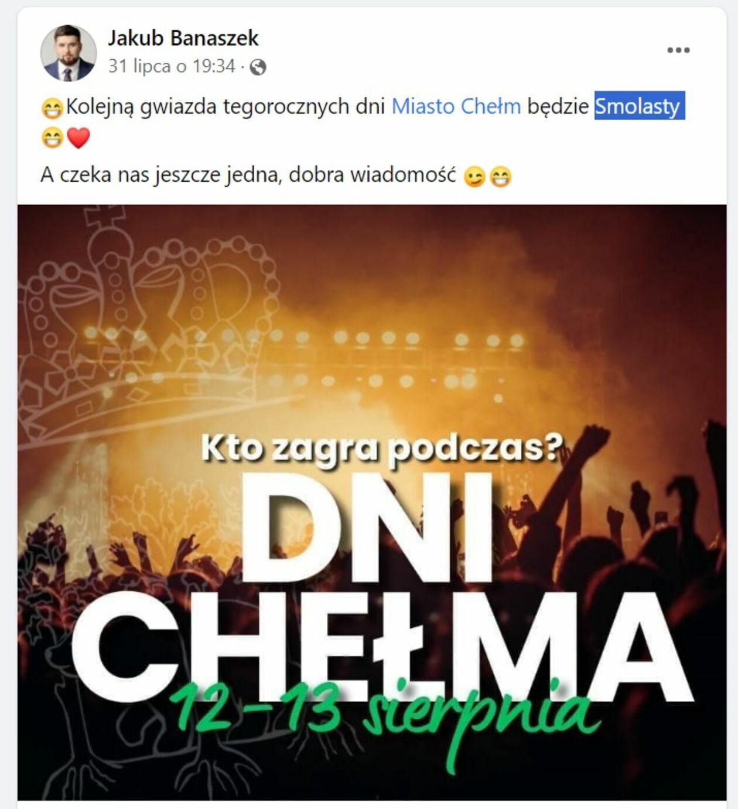
Task: Click the 'Kto zagra podczas?' headline on image
Action: [x=381, y=448]
